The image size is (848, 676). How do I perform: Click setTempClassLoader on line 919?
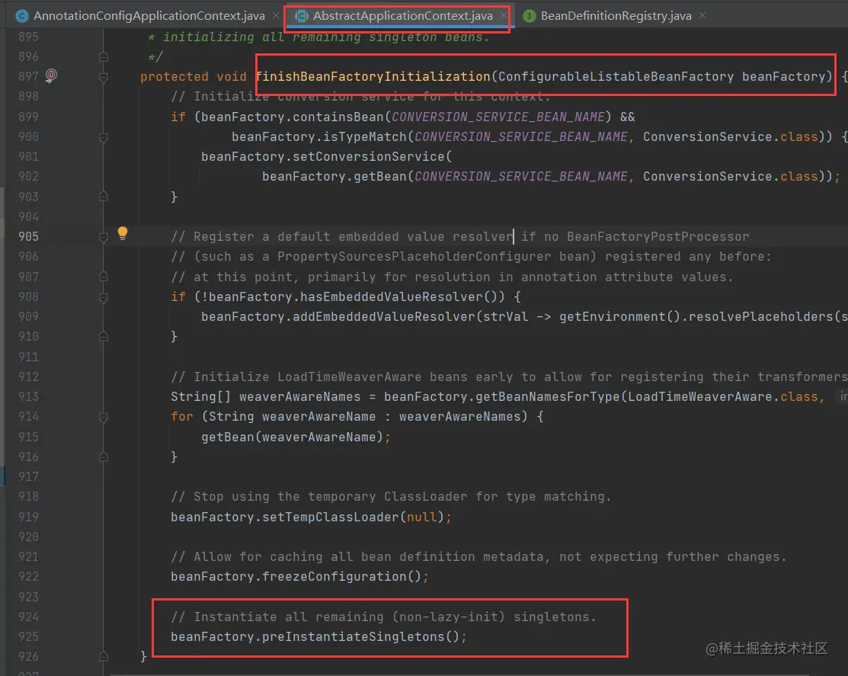[x=331, y=517]
